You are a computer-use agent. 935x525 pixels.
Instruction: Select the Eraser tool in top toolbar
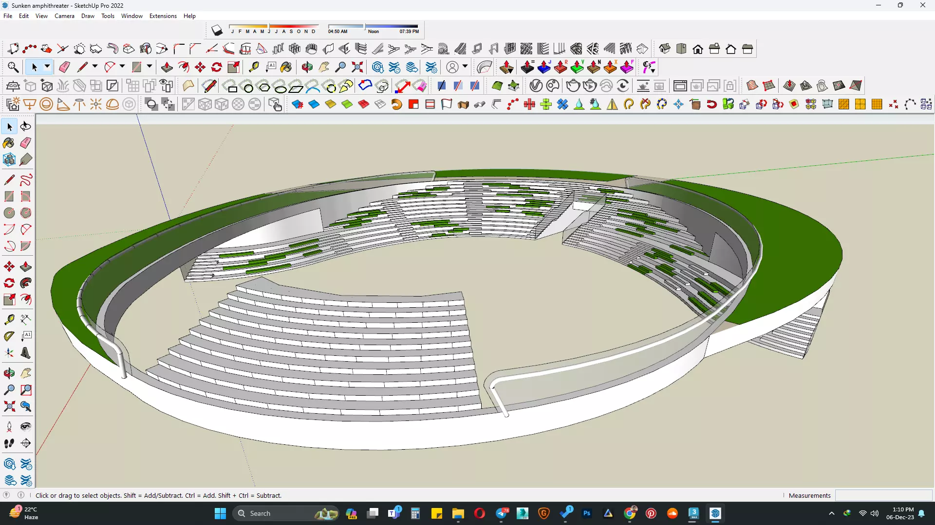tap(64, 67)
